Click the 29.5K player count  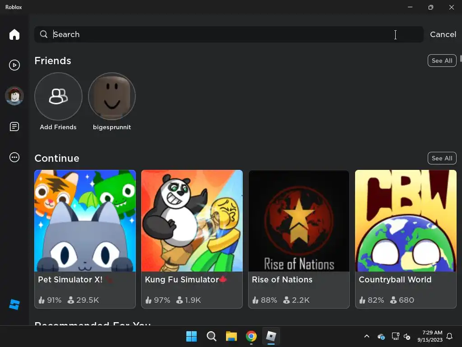[83, 300]
